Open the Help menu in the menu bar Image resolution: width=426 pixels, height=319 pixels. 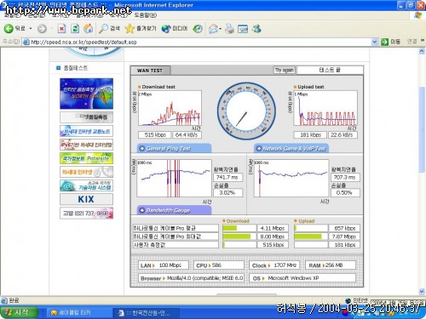pos(145,15)
